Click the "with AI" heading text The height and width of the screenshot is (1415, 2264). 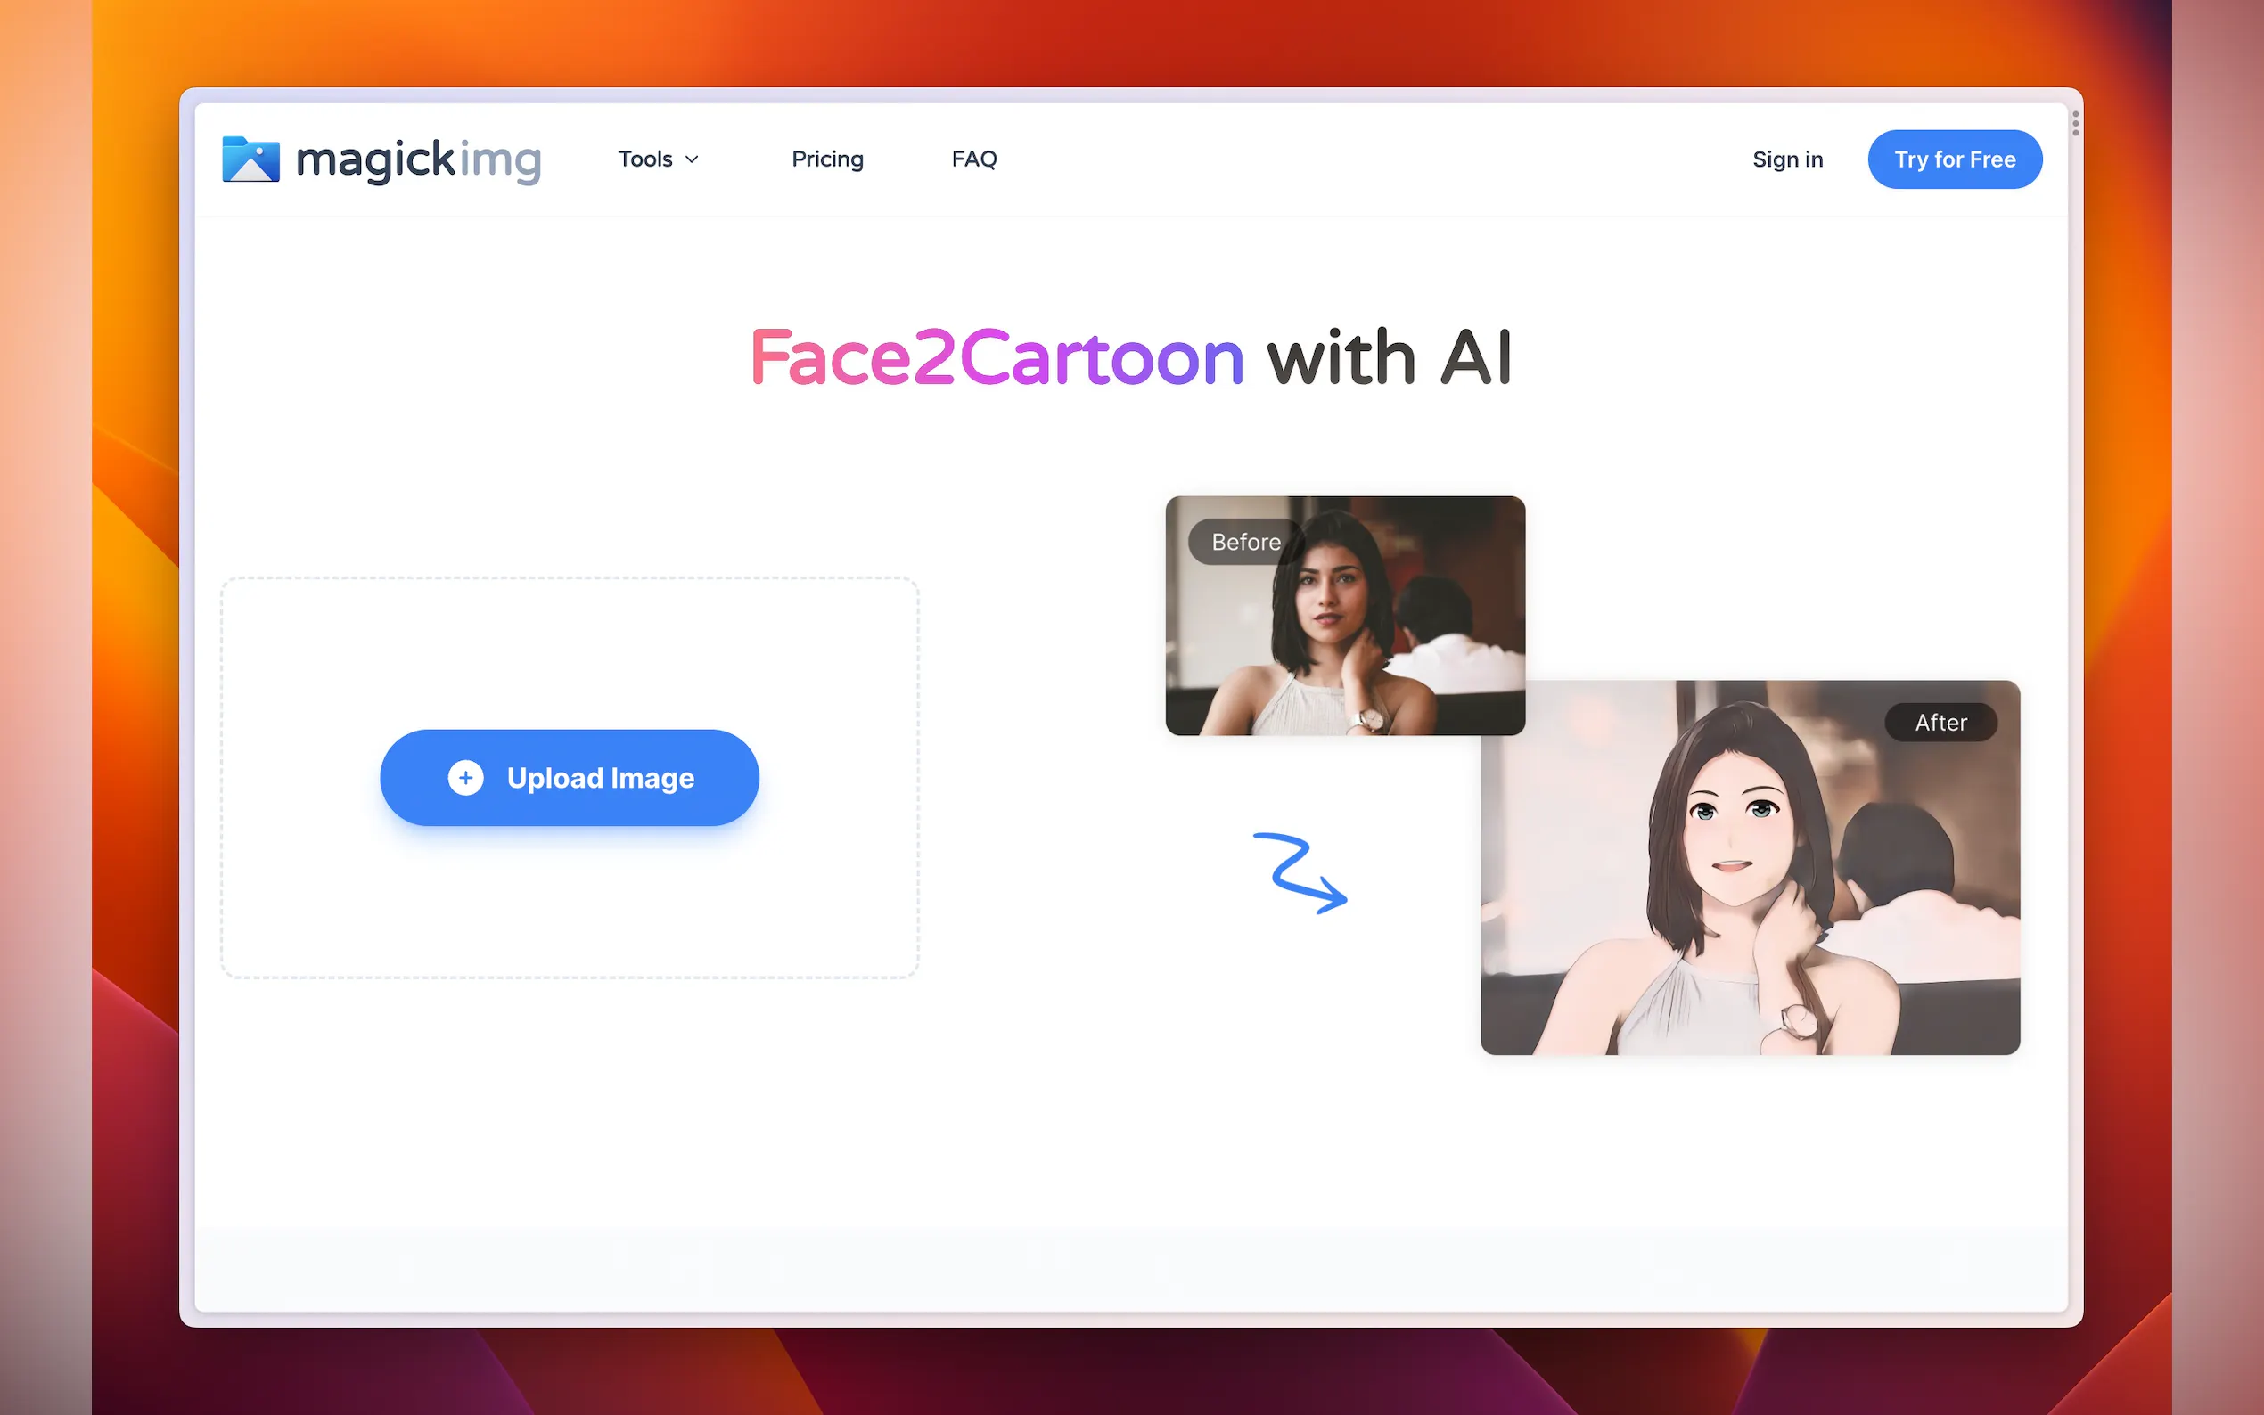point(1389,357)
